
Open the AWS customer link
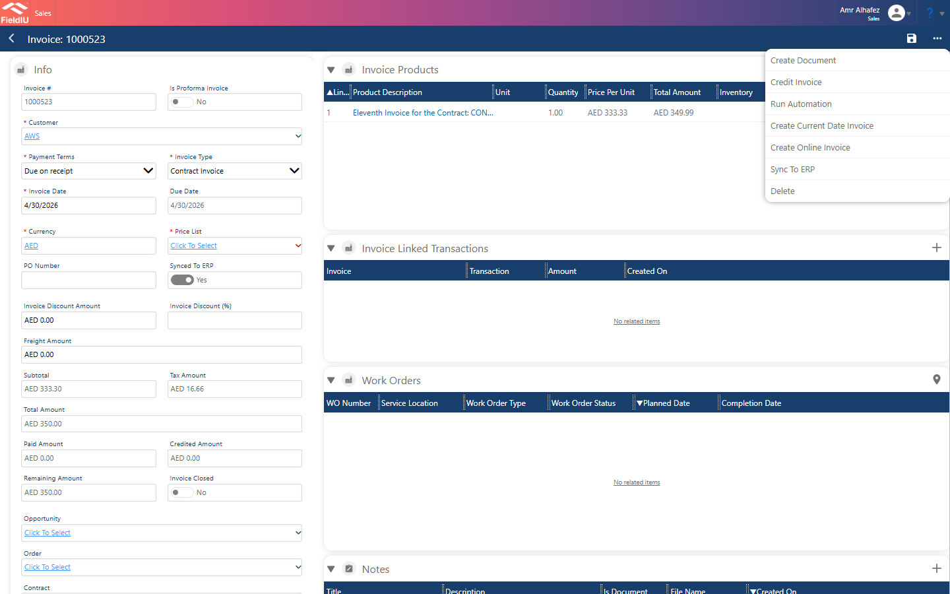[x=32, y=136]
